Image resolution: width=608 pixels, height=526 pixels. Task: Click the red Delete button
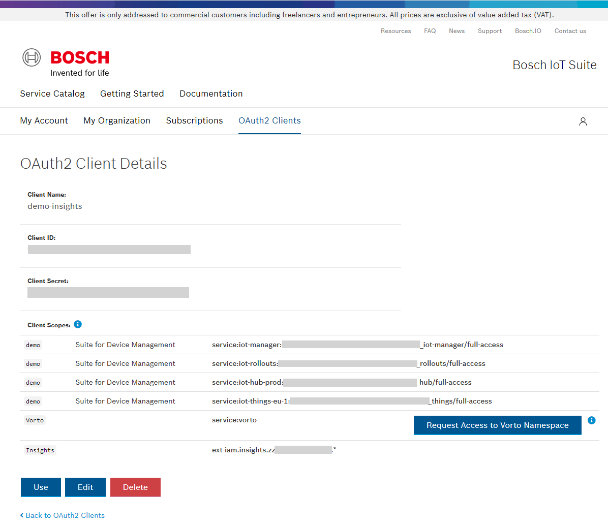tap(135, 487)
